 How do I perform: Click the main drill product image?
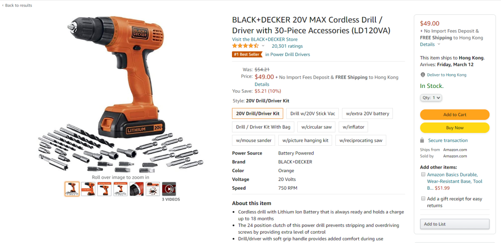pyautogui.click(x=121, y=93)
